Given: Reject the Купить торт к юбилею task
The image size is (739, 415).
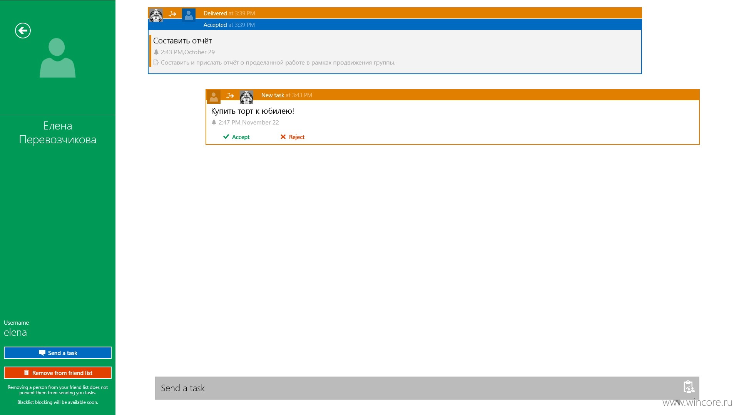Looking at the screenshot, I should tap(293, 137).
